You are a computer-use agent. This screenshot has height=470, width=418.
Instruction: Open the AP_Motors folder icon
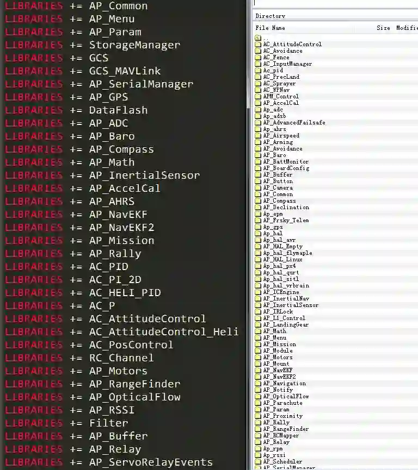(x=258, y=358)
